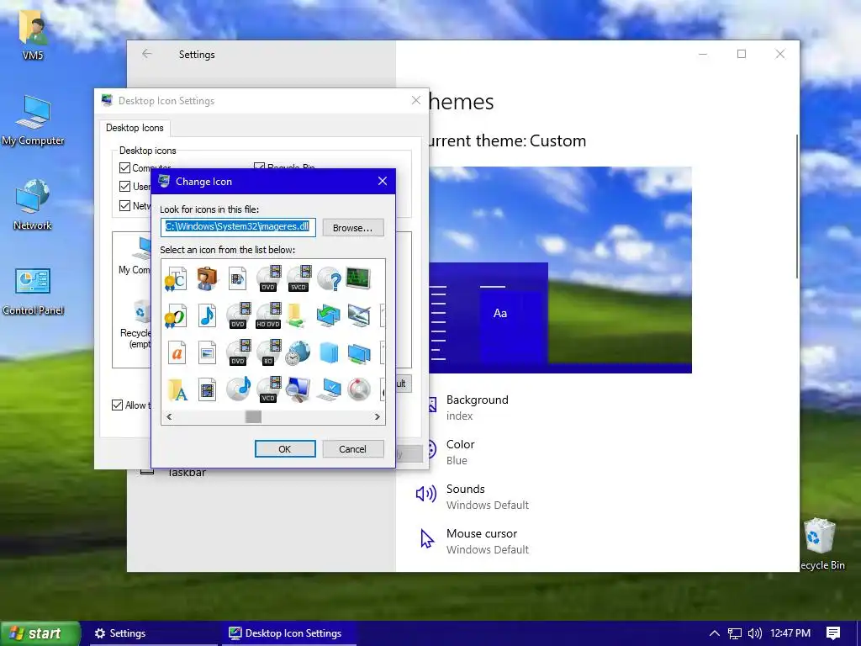This screenshot has width=861, height=646.
Task: Open the network status tray icon
Action: [x=734, y=633]
